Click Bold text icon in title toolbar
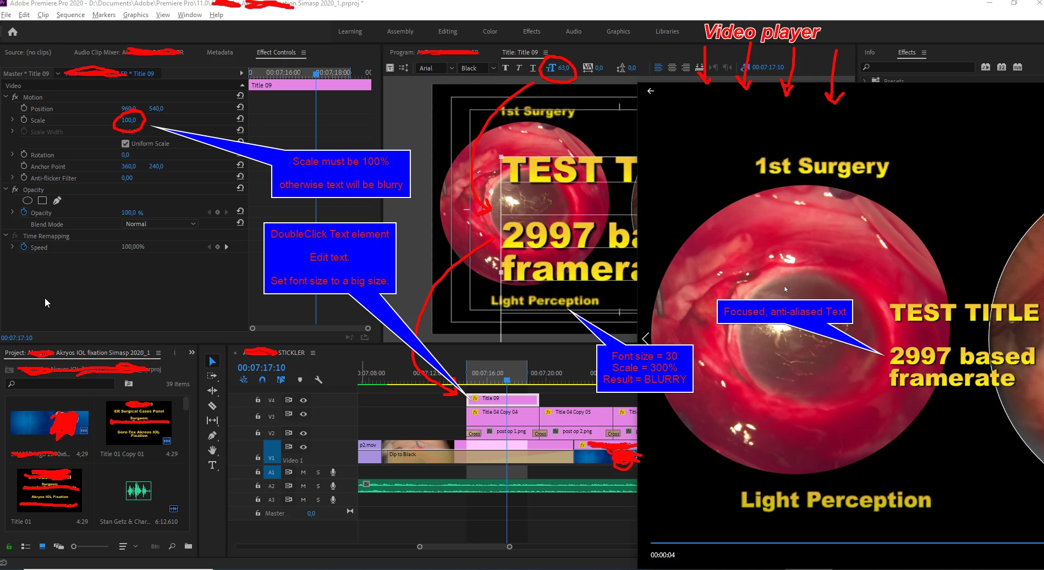The width and height of the screenshot is (1044, 570). point(505,68)
